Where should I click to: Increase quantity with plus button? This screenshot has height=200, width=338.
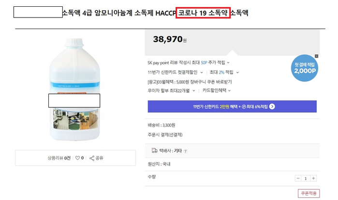pyautogui.click(x=313, y=178)
